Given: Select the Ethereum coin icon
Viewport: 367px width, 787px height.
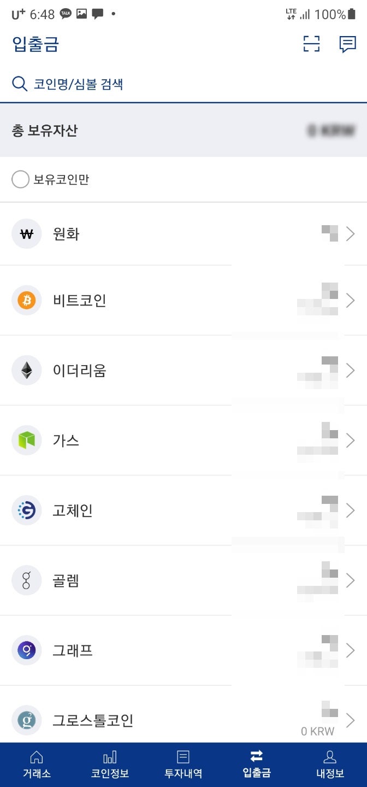Looking at the screenshot, I should [26, 370].
